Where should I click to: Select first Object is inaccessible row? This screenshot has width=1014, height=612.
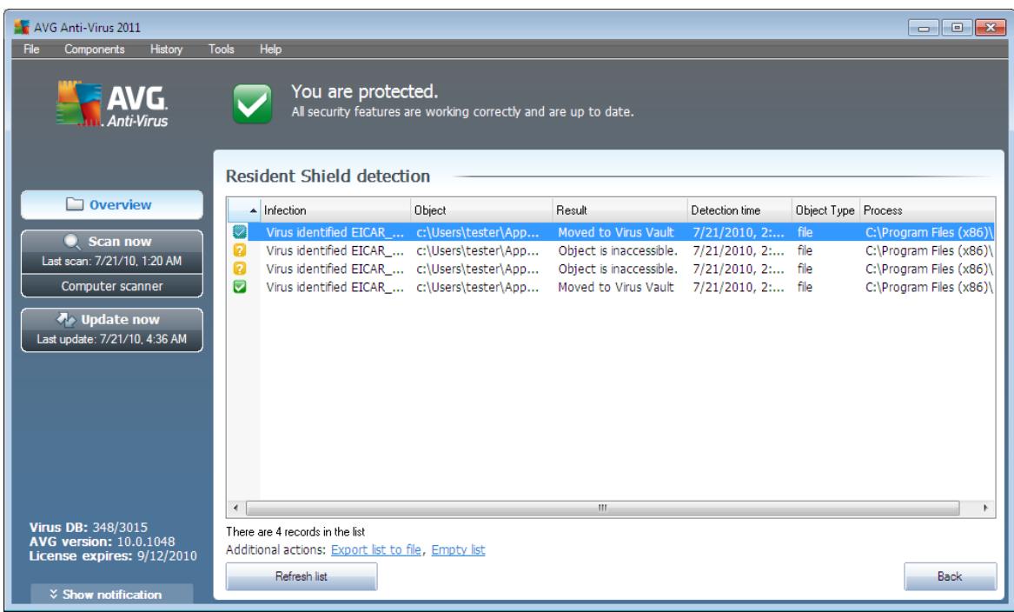[x=611, y=250]
